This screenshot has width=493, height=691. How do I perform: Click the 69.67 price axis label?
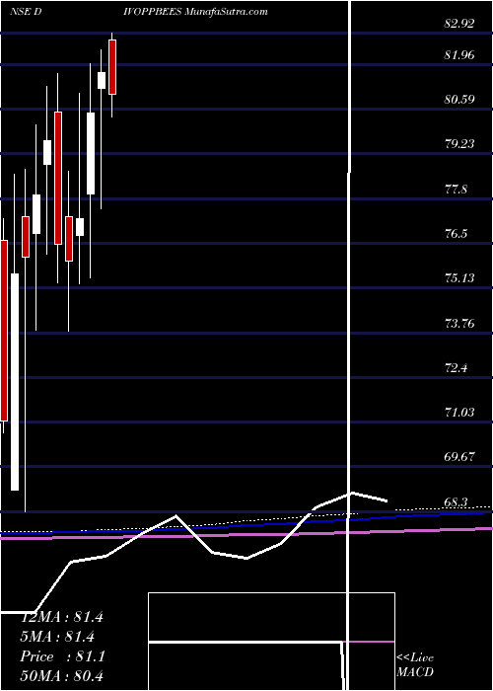coord(459,457)
